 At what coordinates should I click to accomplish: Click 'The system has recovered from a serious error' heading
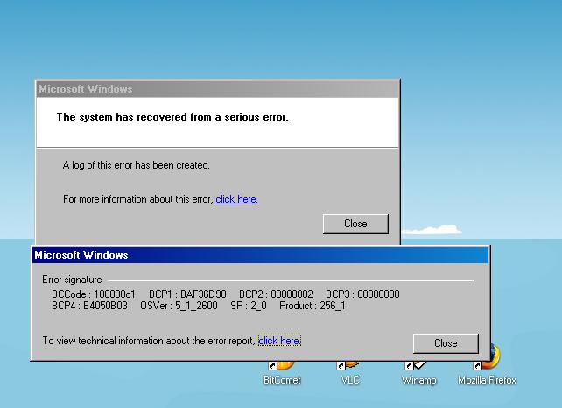pos(172,117)
